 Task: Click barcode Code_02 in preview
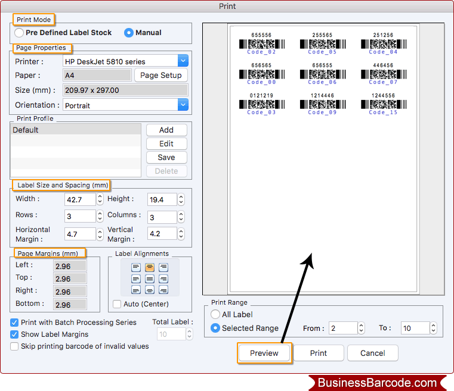click(x=261, y=43)
